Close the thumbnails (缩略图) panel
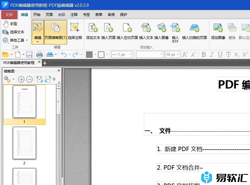The height and width of the screenshot is (185, 250). tap(59, 71)
